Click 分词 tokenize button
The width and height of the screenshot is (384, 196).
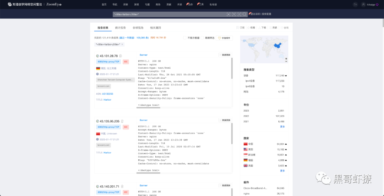pos(284,28)
